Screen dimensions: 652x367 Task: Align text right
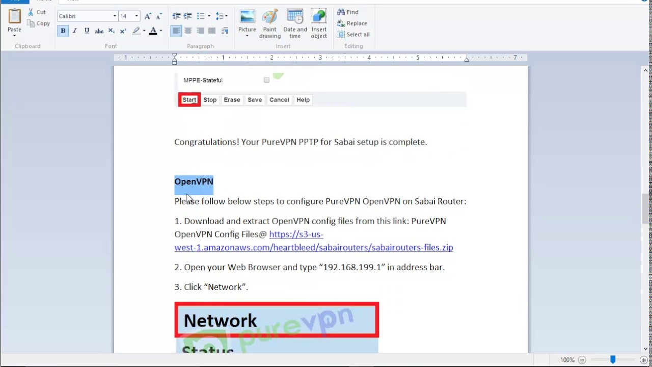(x=200, y=31)
